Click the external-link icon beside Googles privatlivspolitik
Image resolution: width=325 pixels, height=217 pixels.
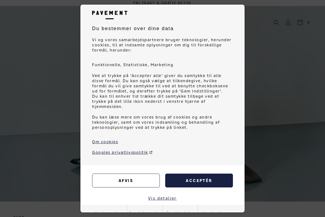coord(151,152)
